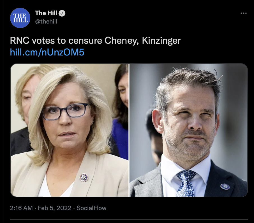Click The Hill round blue profile avatar
This screenshot has height=223, width=254.
point(20,18)
